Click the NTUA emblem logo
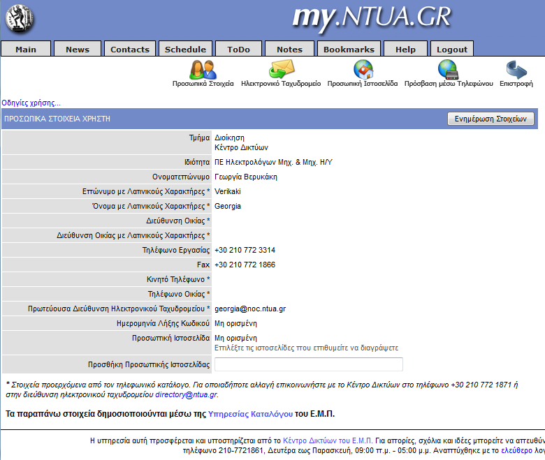545x460 pixels. coord(20,19)
